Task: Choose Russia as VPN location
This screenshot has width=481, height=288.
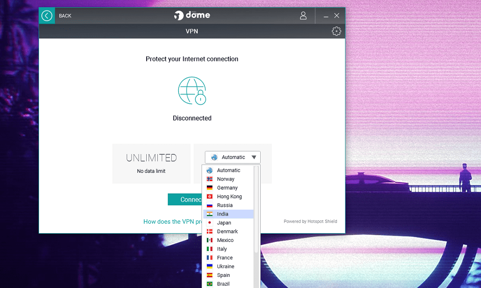Action: pyautogui.click(x=228, y=205)
